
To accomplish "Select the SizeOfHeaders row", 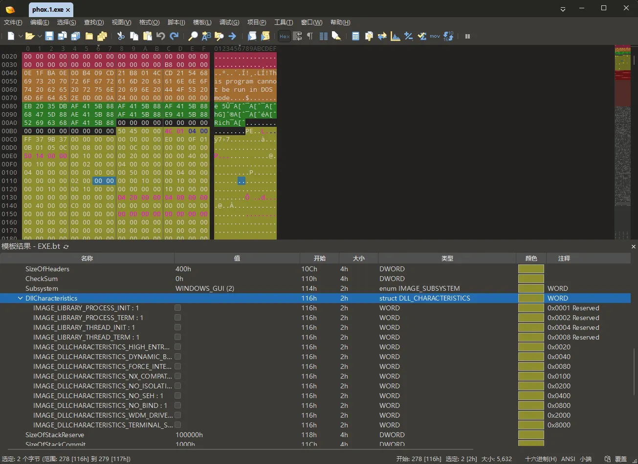I will pyautogui.click(x=315, y=269).
